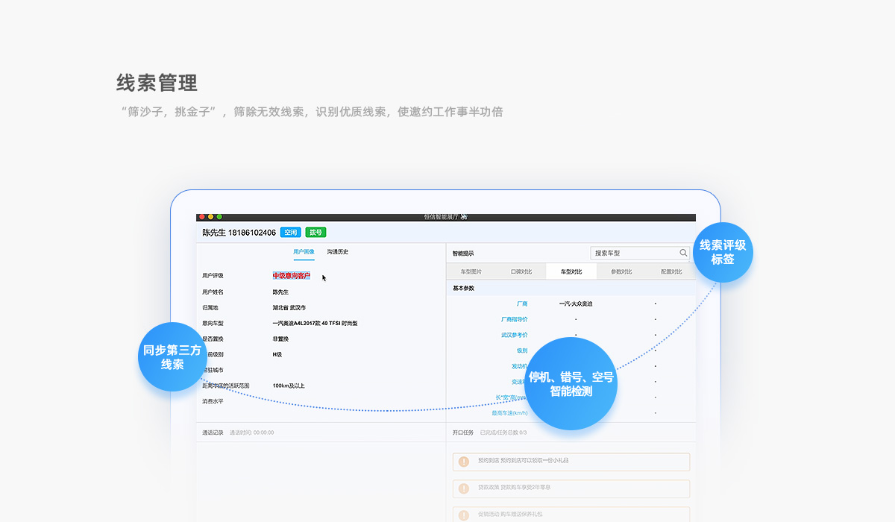Screen dimensions: 895x522
Task: Click the 最高车速(km/h) parameter label
Action: [x=509, y=413]
